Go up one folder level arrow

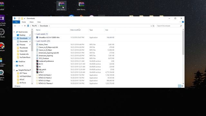pyautogui.click(x=25, y=26)
